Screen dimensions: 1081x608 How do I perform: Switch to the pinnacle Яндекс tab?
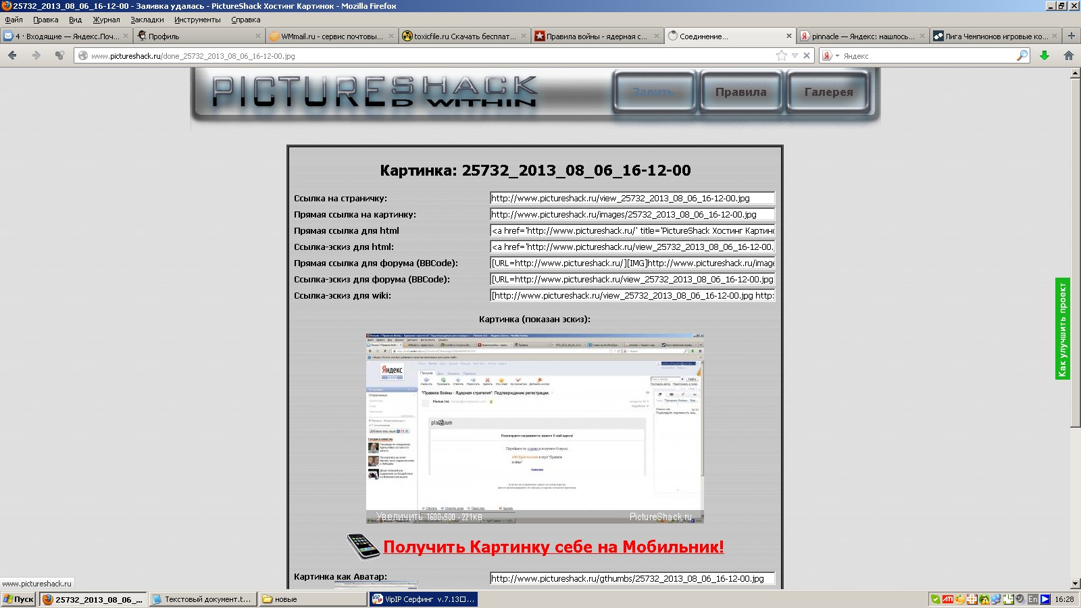click(862, 36)
